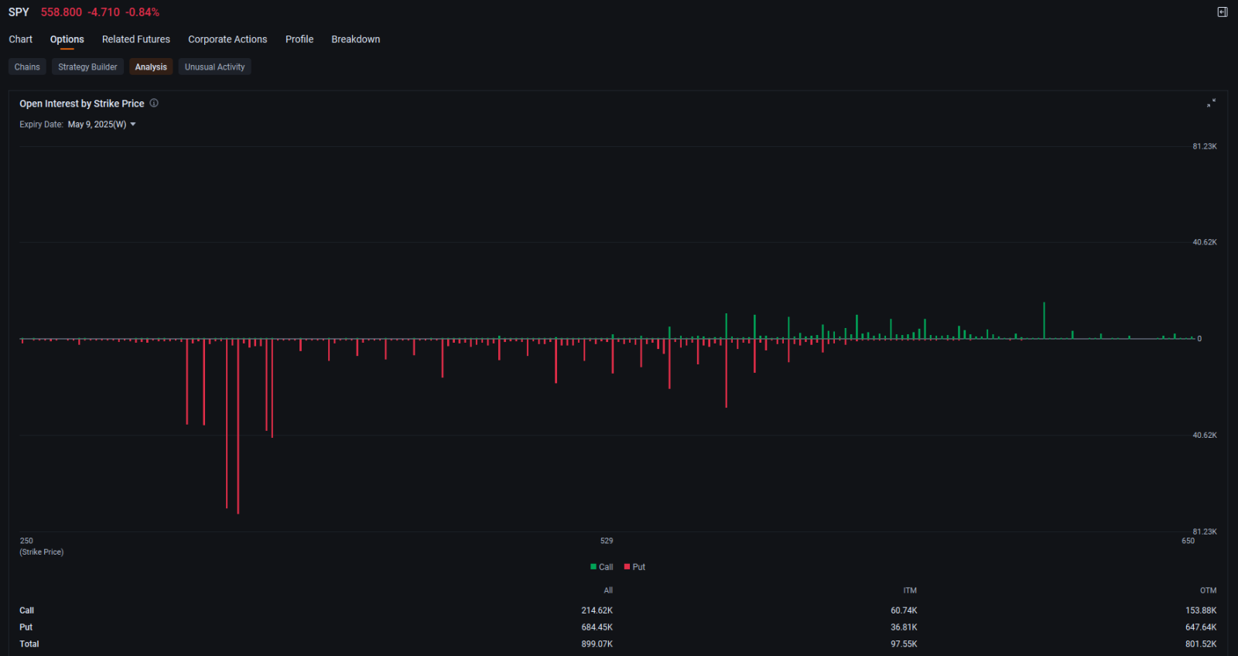
Task: Click the 529 strike price axis label
Action: click(607, 541)
